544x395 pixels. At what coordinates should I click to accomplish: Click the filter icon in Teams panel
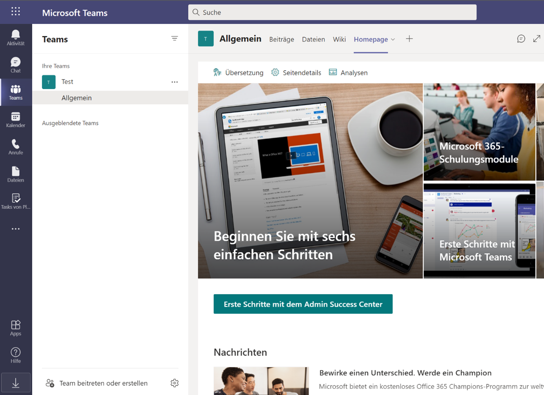click(174, 38)
